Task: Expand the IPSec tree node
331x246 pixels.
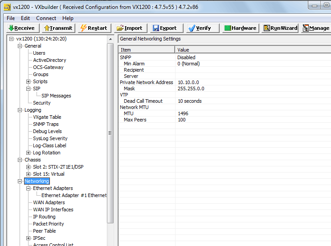Action: point(29,238)
